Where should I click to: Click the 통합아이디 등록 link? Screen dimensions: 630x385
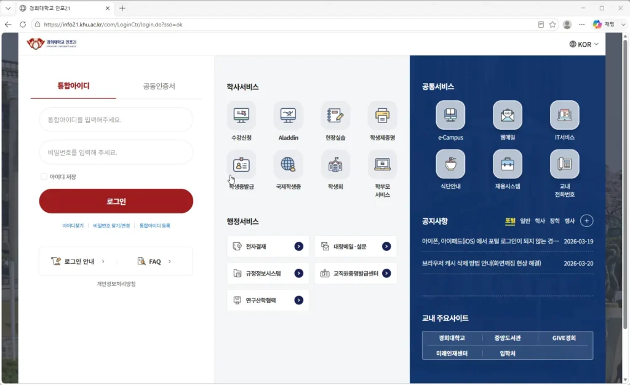point(154,226)
